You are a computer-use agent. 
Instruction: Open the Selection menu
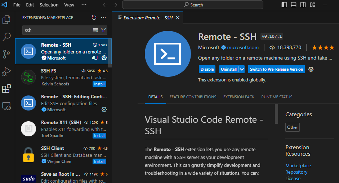click(49, 5)
